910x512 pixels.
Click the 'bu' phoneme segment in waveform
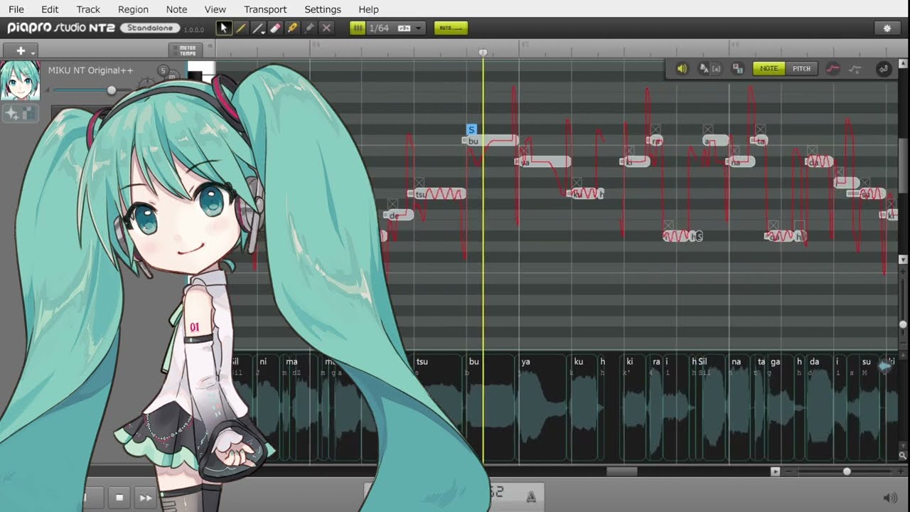(492, 407)
